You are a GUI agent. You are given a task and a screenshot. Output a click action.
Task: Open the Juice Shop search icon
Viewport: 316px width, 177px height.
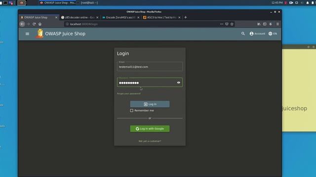point(243,34)
